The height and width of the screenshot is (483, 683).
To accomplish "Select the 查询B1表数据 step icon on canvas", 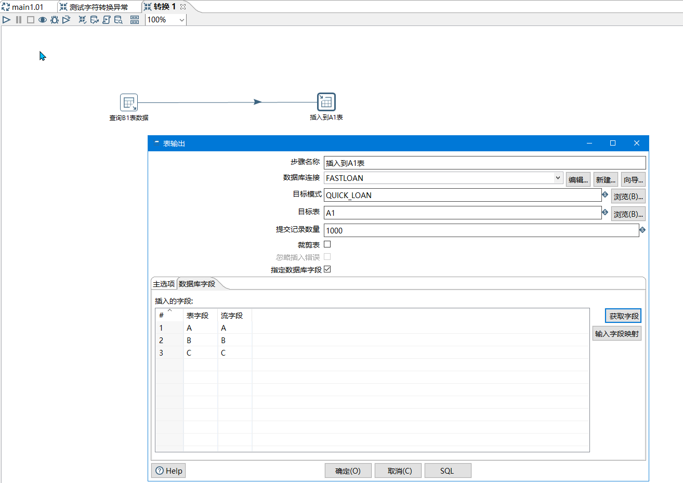I will (129, 102).
